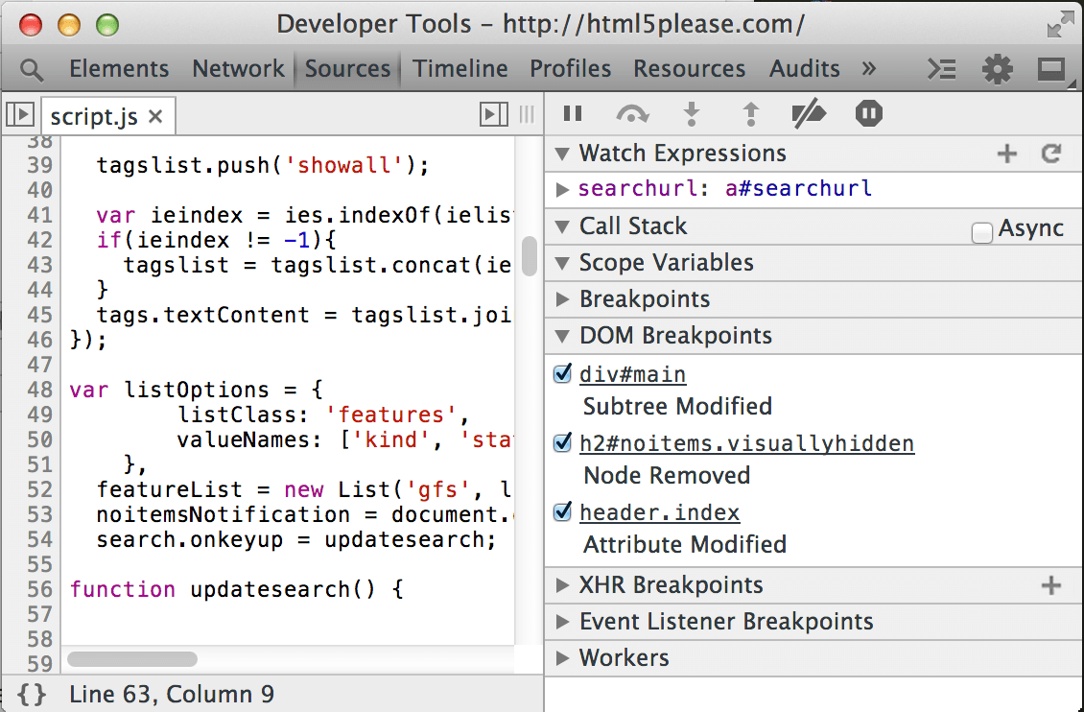The image size is (1084, 712).
Task: Click the step out of function icon
Action: (751, 115)
